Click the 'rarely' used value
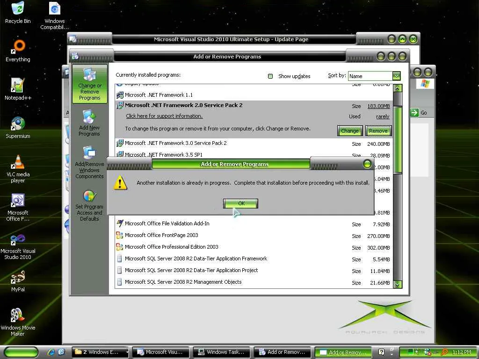 tap(383, 116)
